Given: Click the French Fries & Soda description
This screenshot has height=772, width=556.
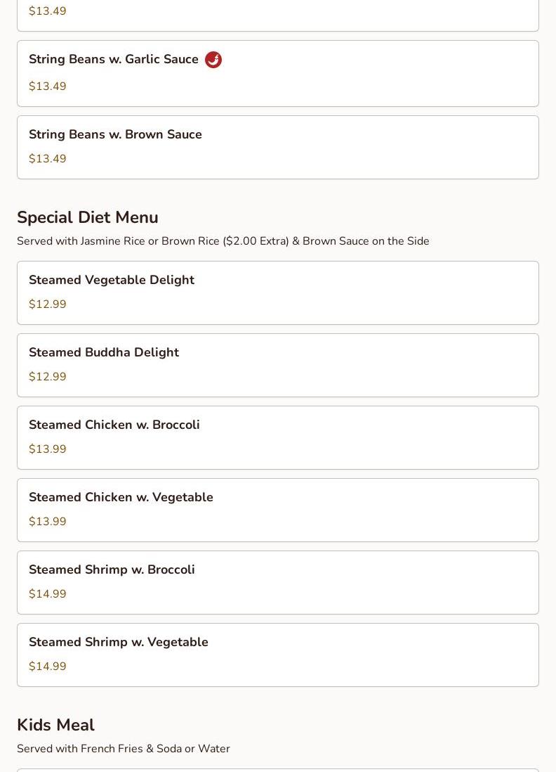Looking at the screenshot, I should [x=124, y=749].
